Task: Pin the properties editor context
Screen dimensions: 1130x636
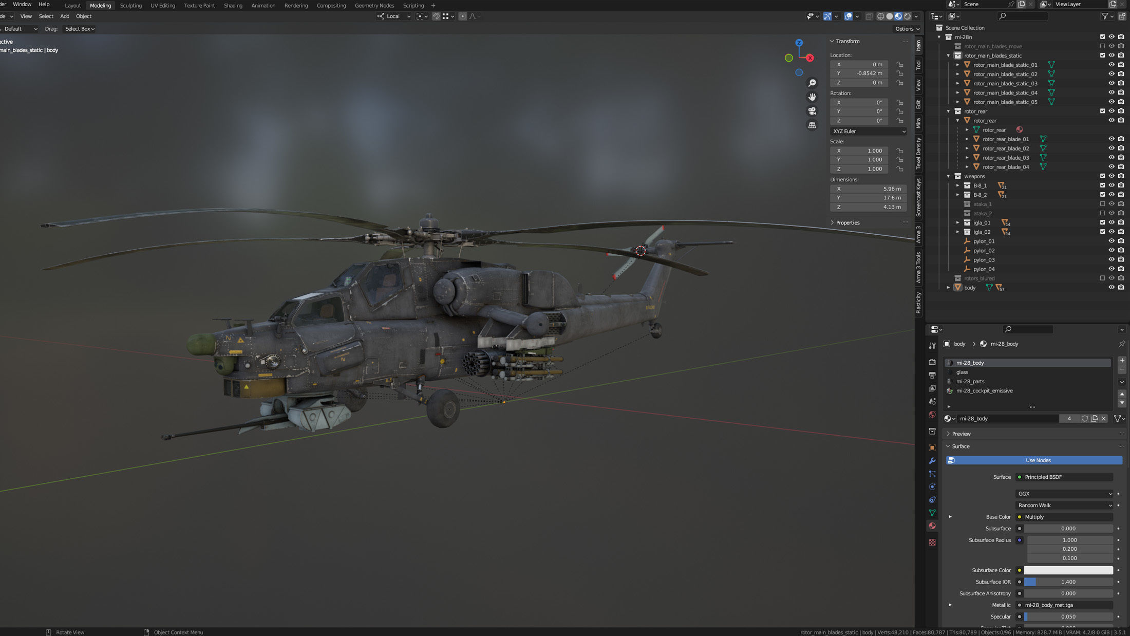Action: tap(1122, 344)
